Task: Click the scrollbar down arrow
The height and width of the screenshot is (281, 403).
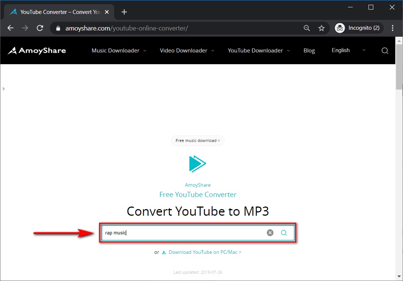Action: 399,276
